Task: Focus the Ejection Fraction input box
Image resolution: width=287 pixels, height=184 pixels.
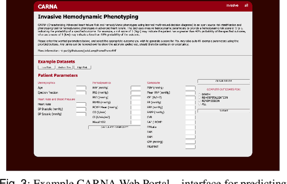Action: point(81,93)
